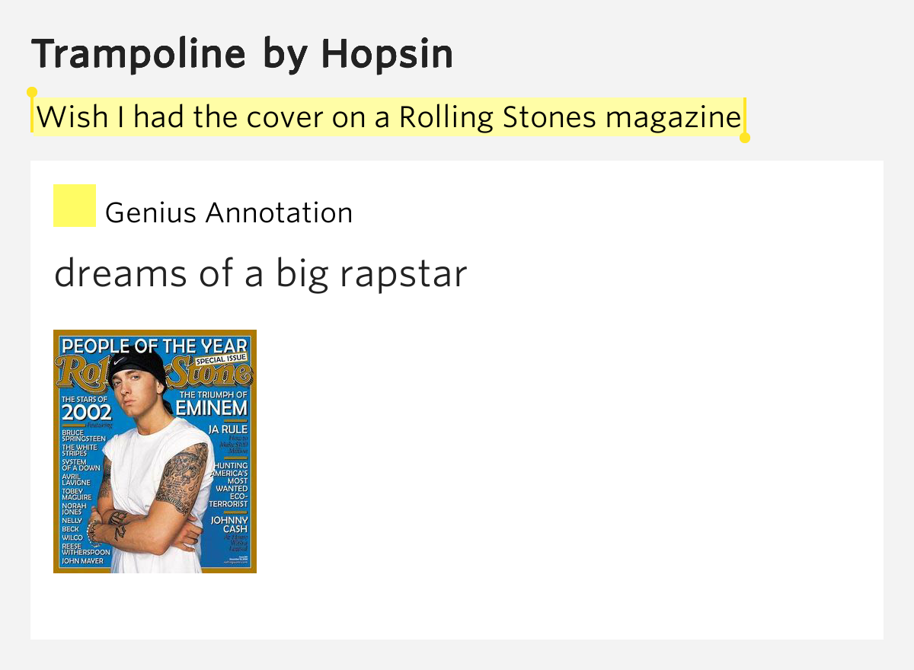Image resolution: width=914 pixels, height=670 pixels.
Task: Click the annotation text about a big rapstar
Action: (260, 274)
